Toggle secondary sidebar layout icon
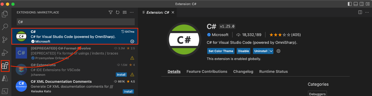372x96 pixels. point(362,4)
